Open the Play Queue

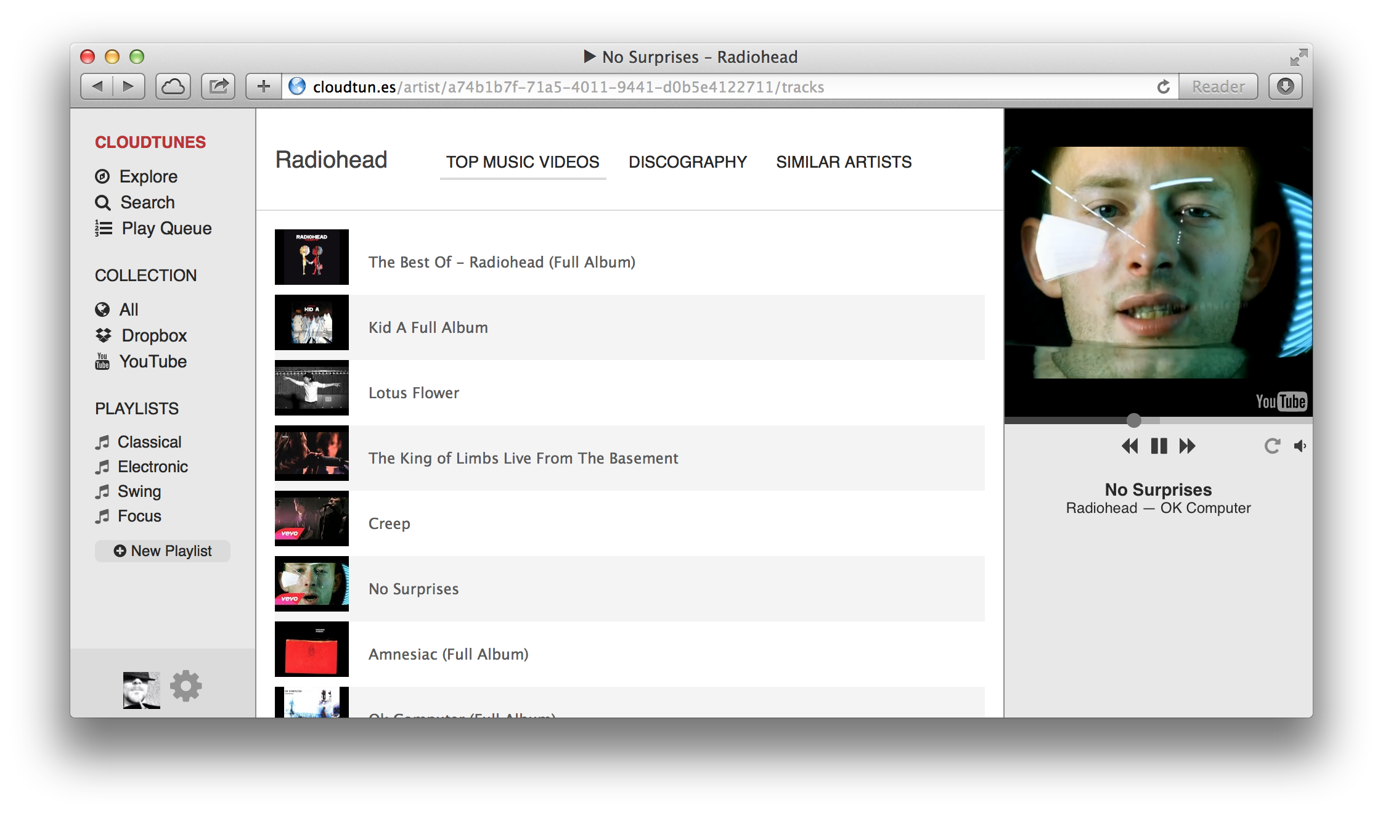point(165,228)
